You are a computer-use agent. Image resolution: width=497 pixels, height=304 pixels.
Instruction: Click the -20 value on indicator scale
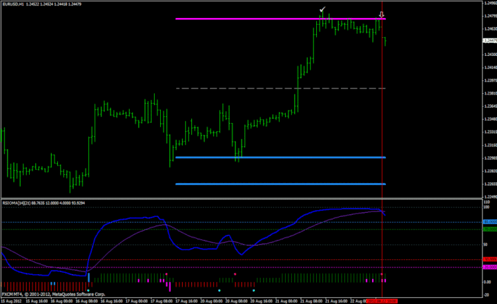tap(487, 295)
